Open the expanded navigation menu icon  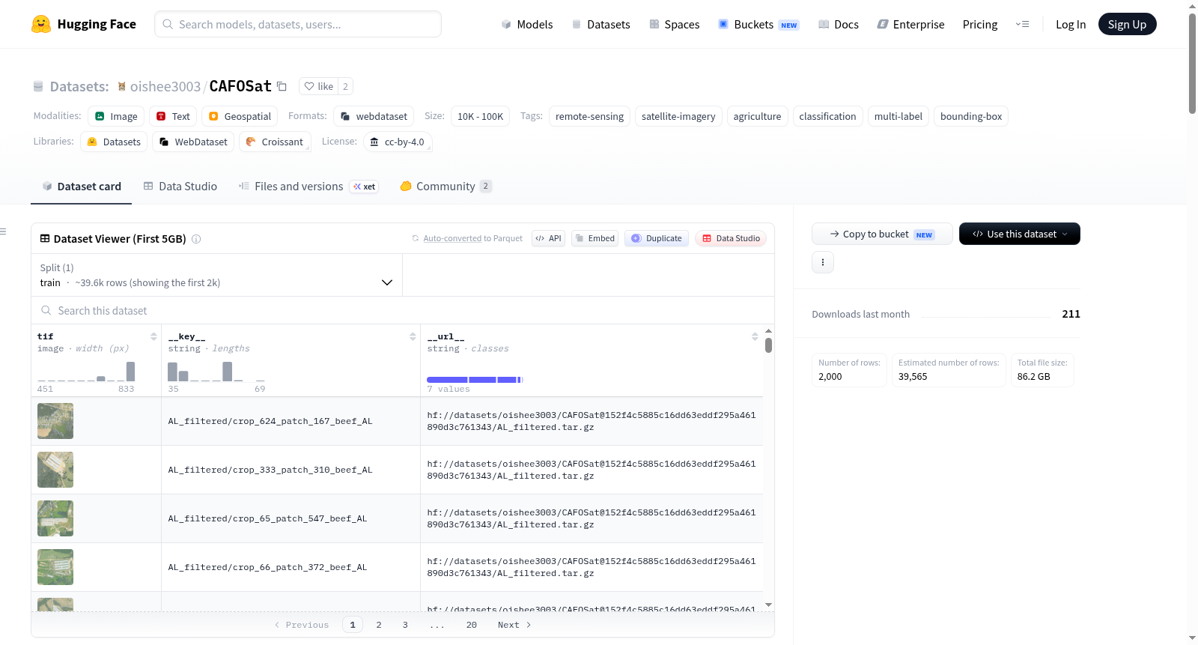[1022, 24]
